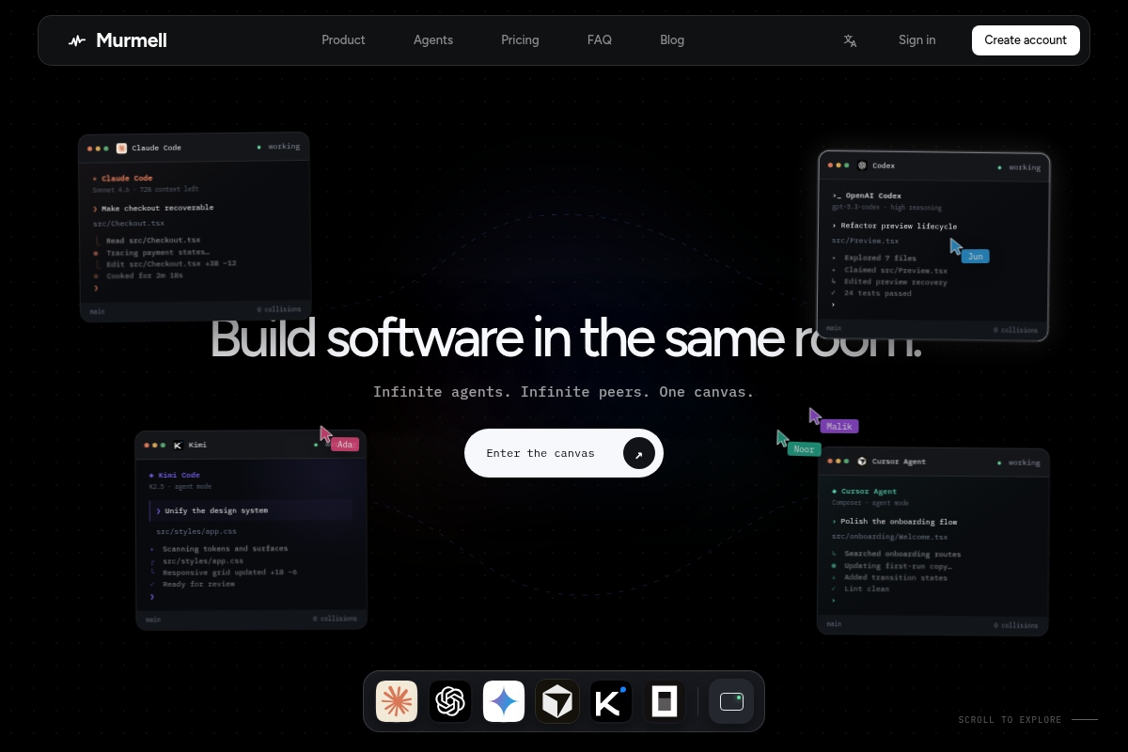Click "24 tests passed" line in Codex card
The image size is (1128, 752).
coord(871,293)
